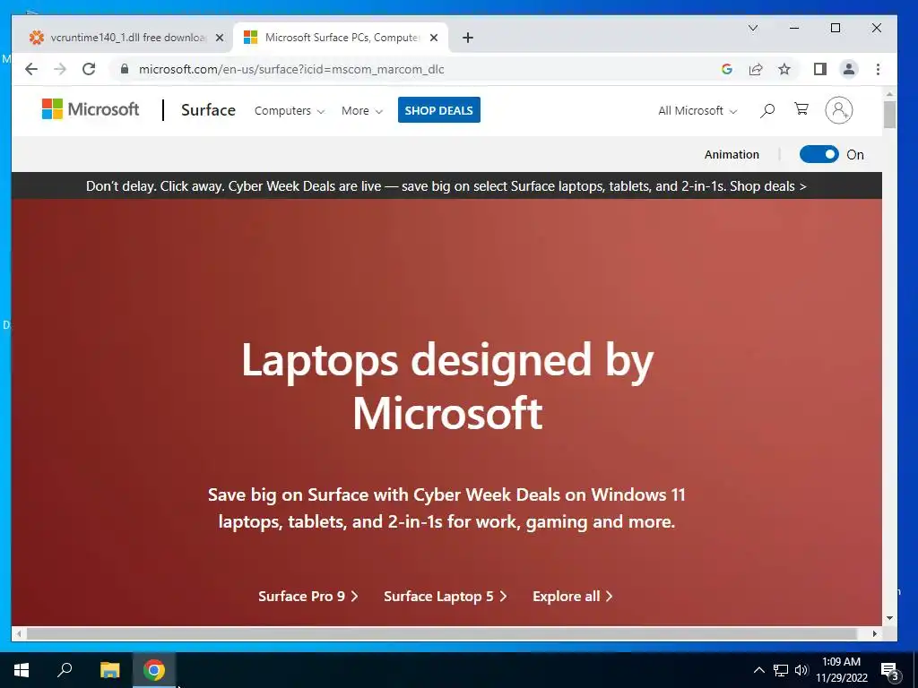Share this page using the share icon
The image size is (918, 688).
(x=755, y=69)
